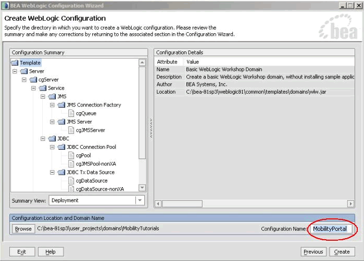Select the Template tree item
Viewport: 364px width, 261px height.
(x=30, y=62)
